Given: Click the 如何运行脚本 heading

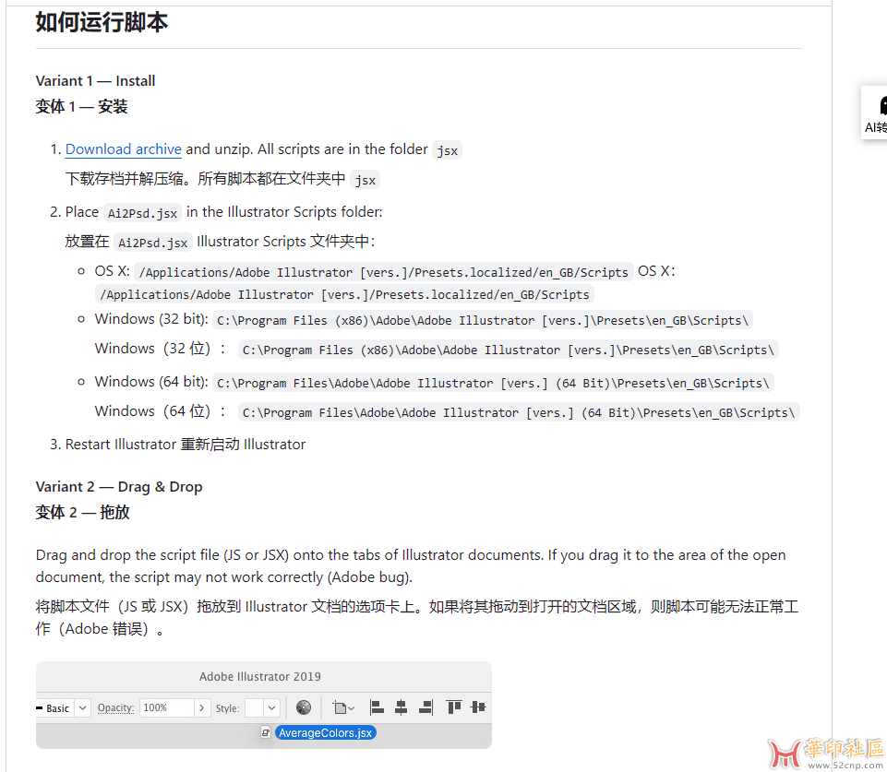Looking at the screenshot, I should pyautogui.click(x=102, y=22).
